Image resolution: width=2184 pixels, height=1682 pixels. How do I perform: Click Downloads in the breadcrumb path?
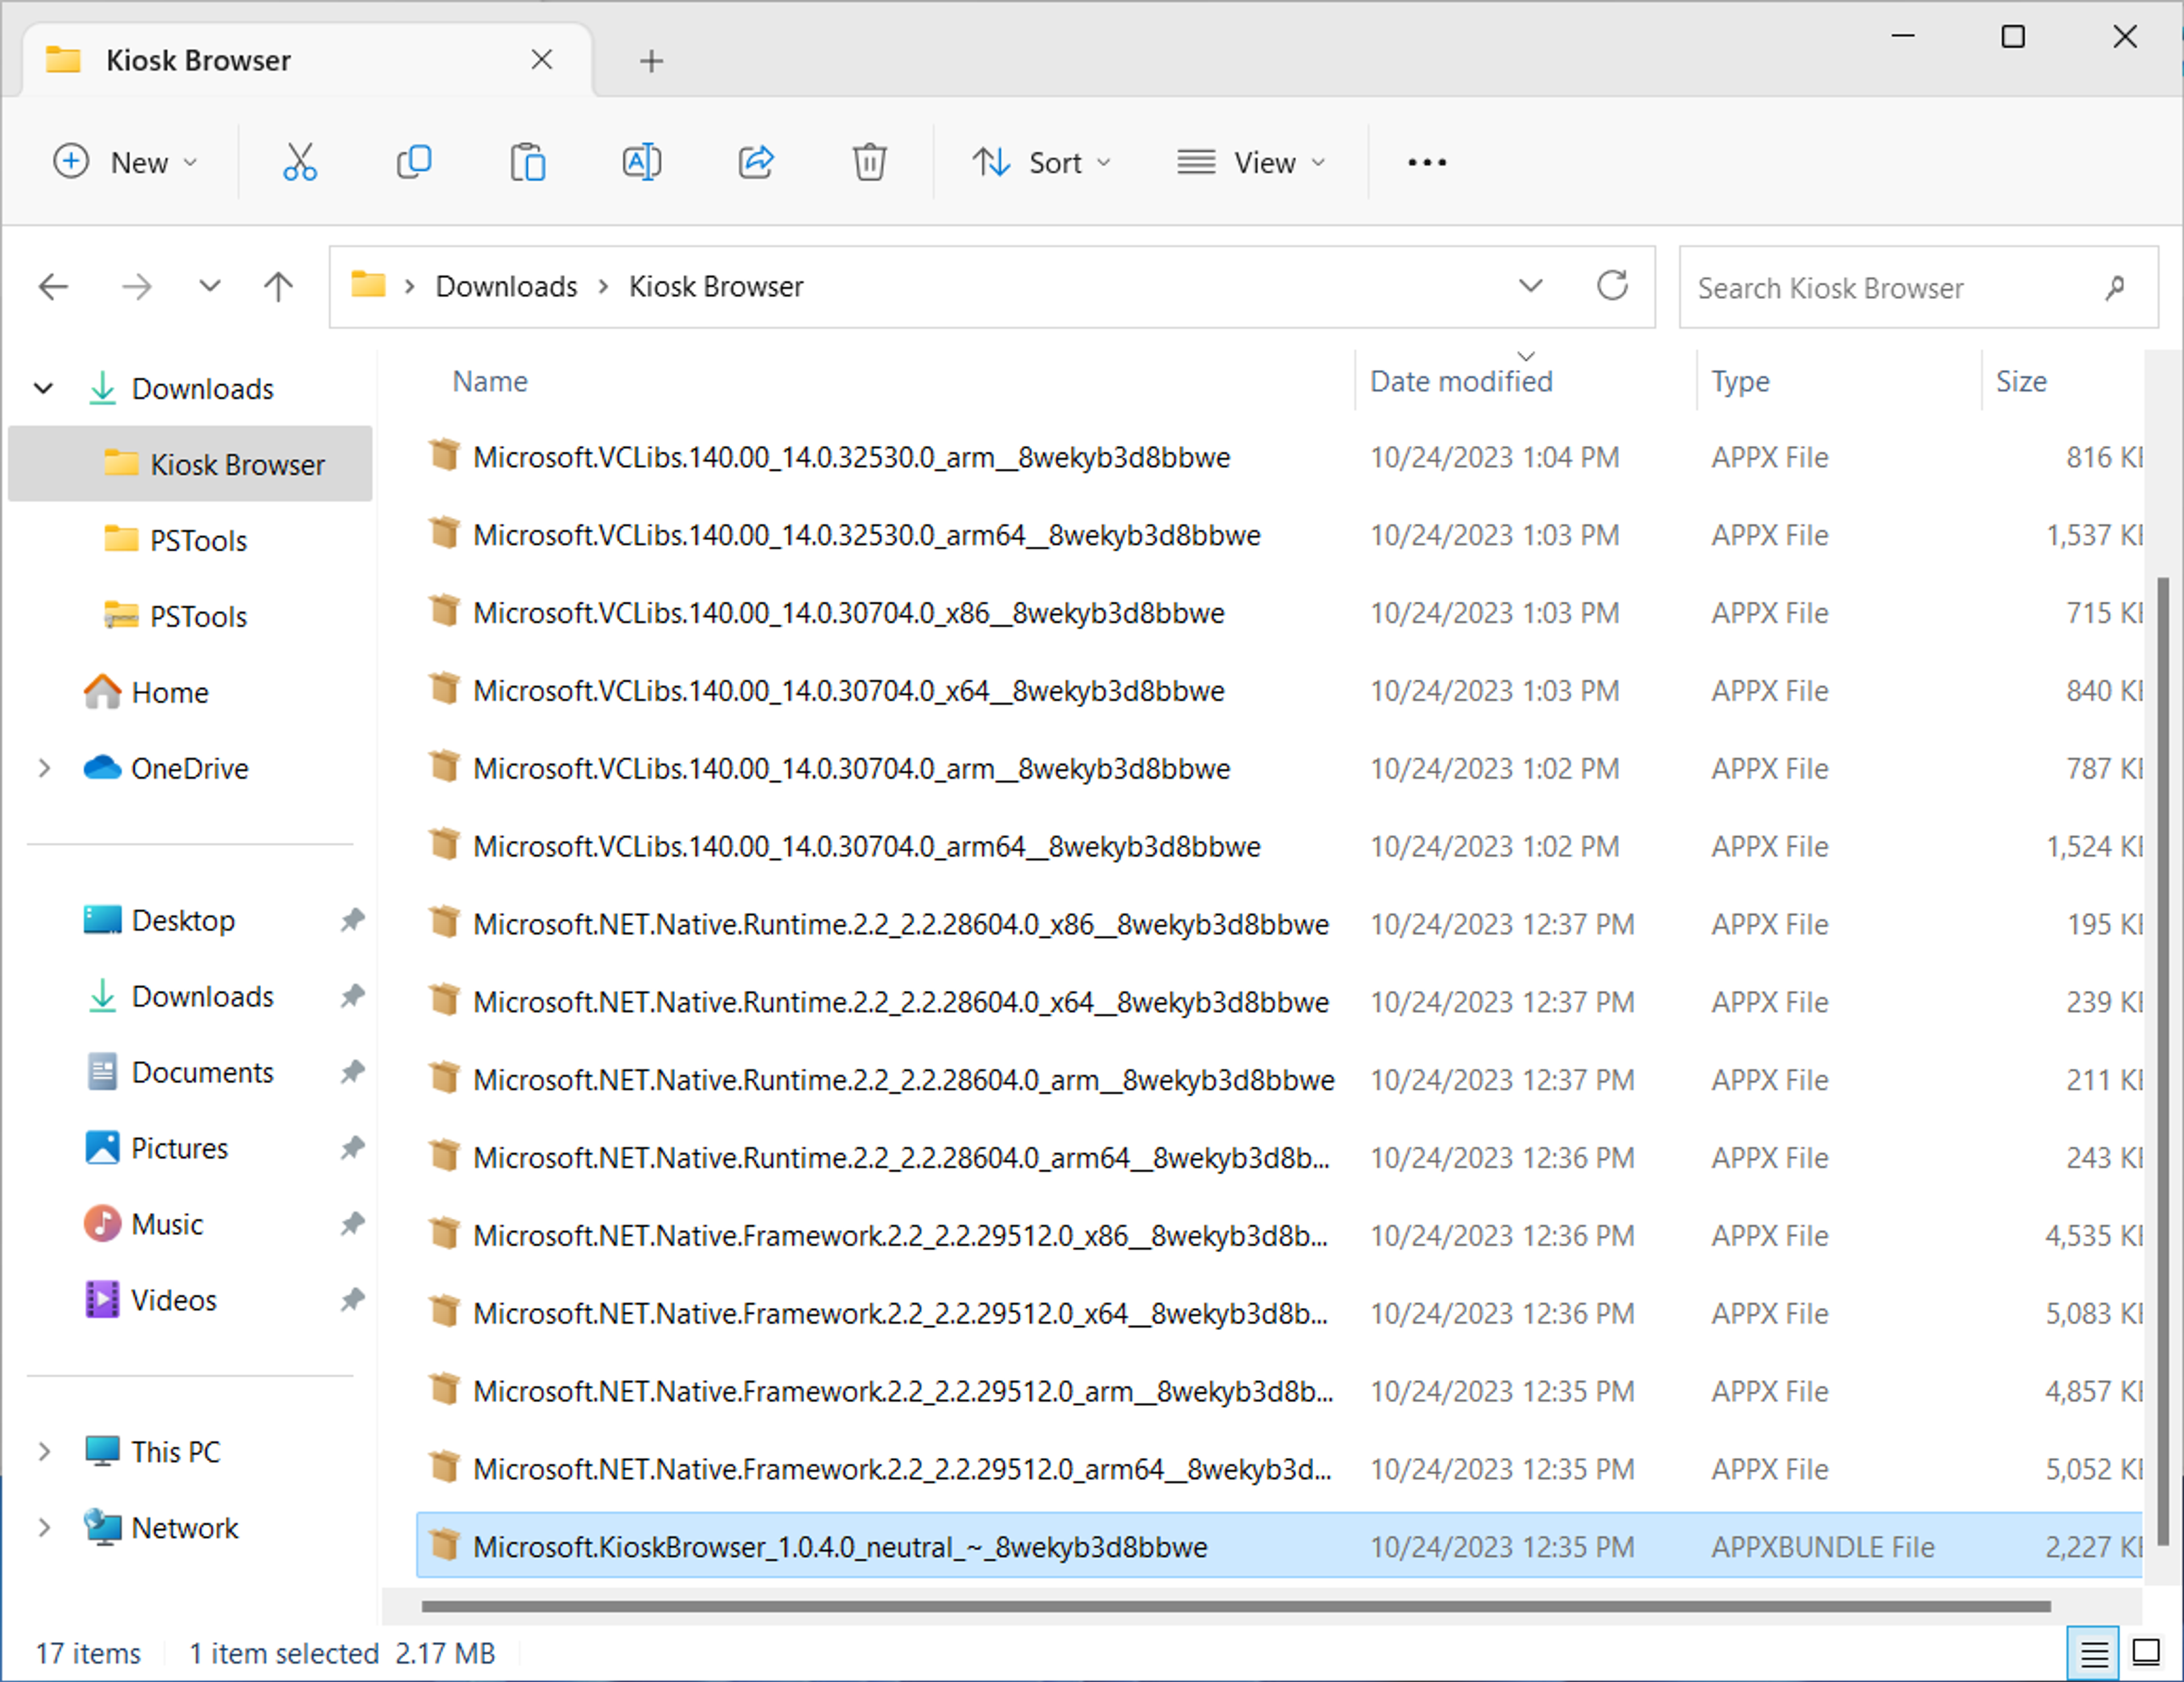click(x=506, y=287)
